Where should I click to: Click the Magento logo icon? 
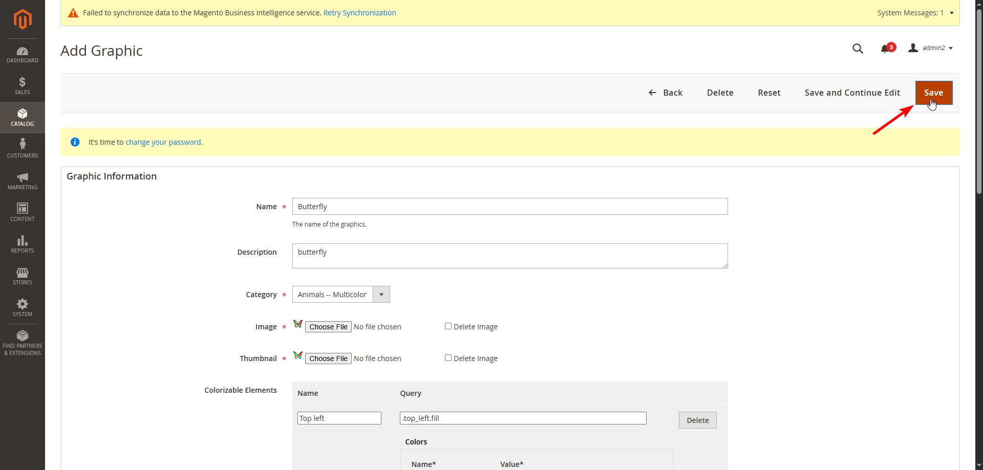click(x=23, y=19)
